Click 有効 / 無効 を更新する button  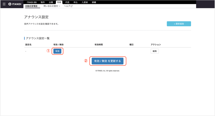pos(107,61)
